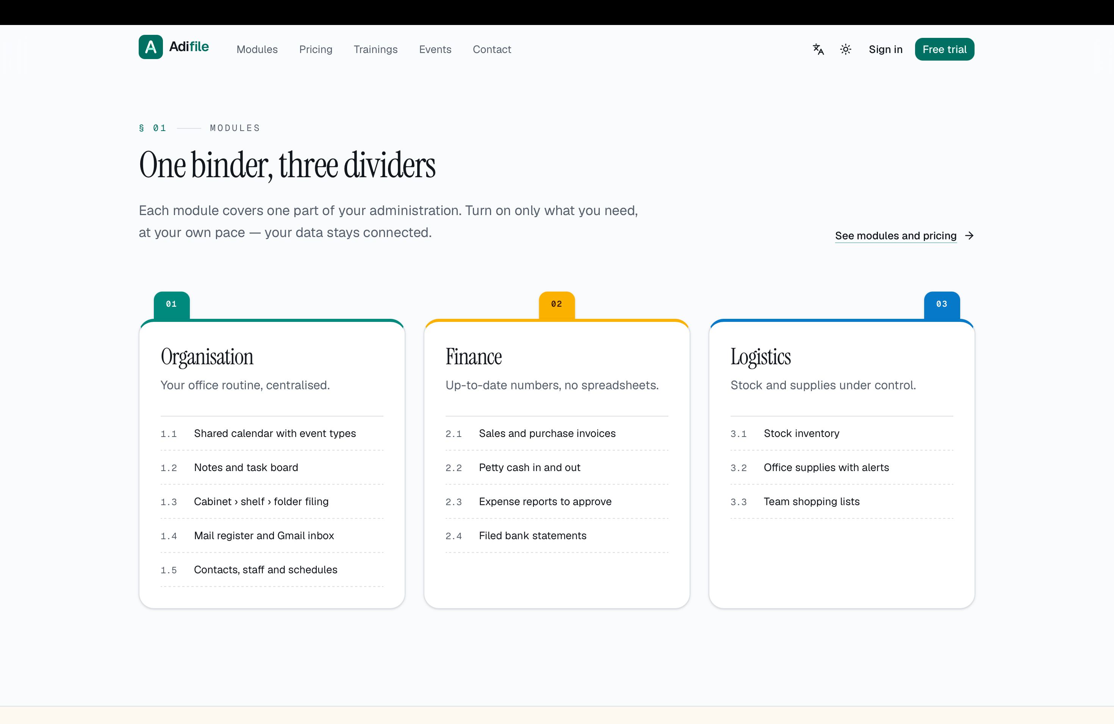Click the Organisation card heading
This screenshot has width=1114, height=724.
tap(207, 357)
